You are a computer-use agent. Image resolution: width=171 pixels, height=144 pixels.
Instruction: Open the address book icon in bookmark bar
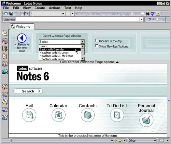[5, 49]
